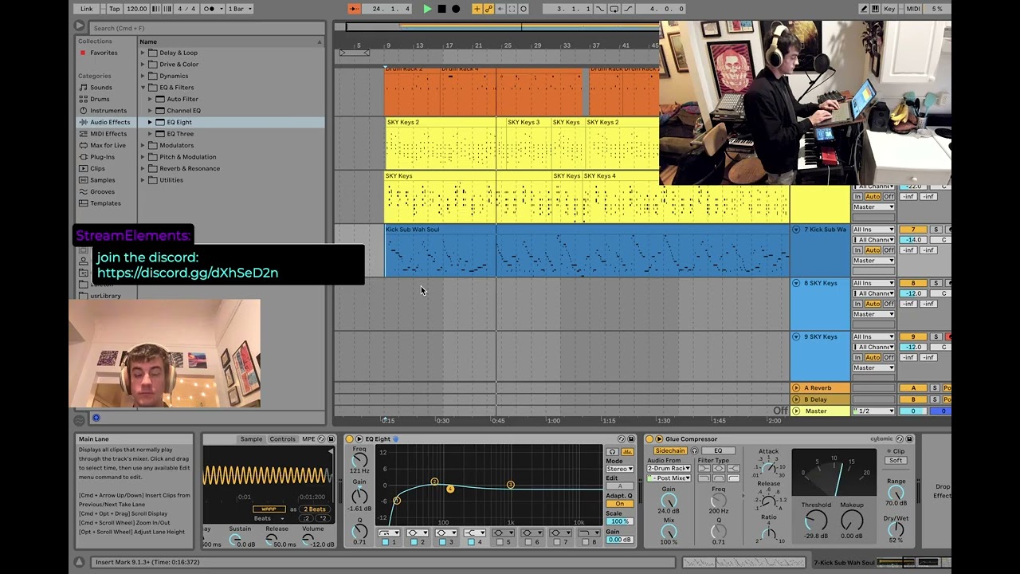Open the 8 SKY Keys All Ins dropdown

(873, 283)
